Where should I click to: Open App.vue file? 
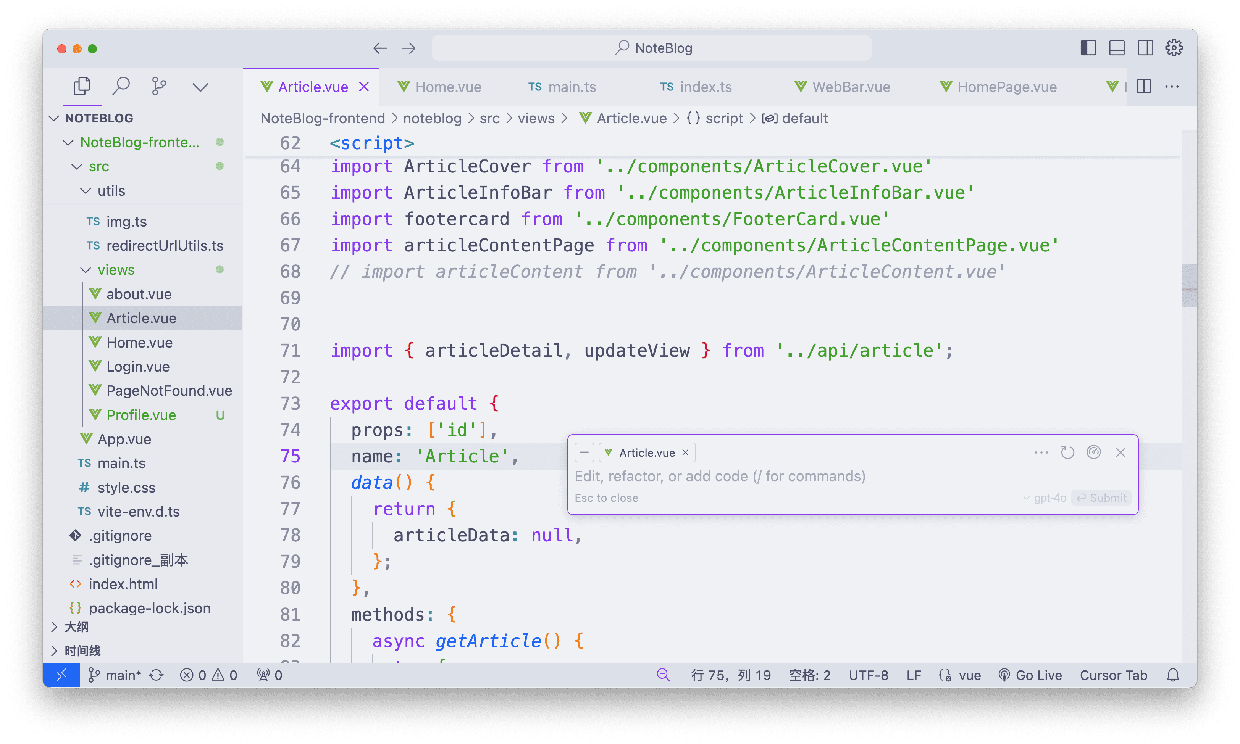[142, 439]
